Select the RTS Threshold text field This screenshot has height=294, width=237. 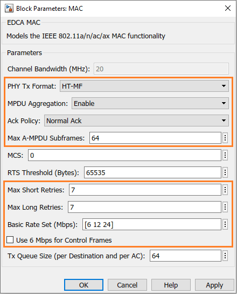[152, 172]
